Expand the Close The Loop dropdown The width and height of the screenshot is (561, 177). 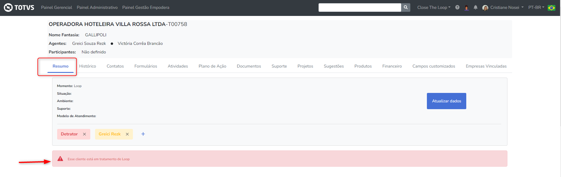tap(434, 7)
